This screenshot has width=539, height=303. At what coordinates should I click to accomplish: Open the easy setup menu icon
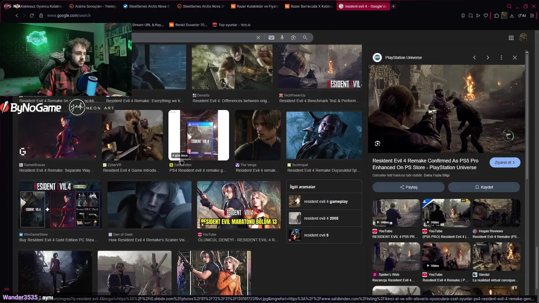532,16
